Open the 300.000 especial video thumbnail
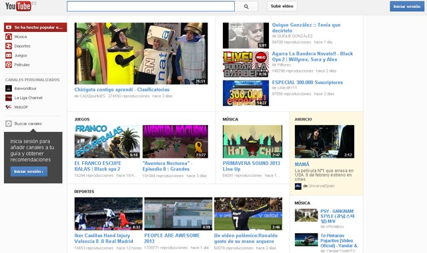This screenshot has height=253, width=427. (246, 93)
